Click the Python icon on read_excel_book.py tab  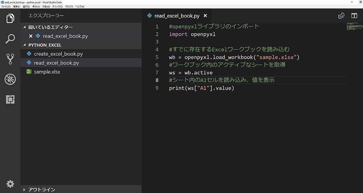coord(149,16)
